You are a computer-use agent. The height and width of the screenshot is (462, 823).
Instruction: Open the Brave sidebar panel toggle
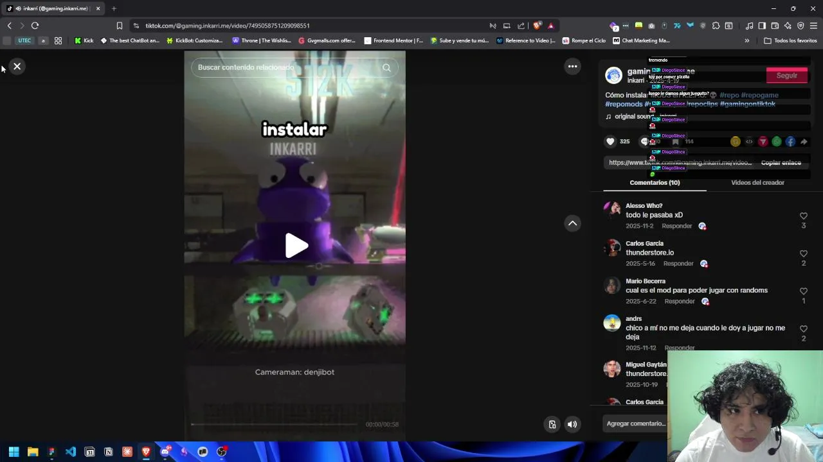point(762,26)
